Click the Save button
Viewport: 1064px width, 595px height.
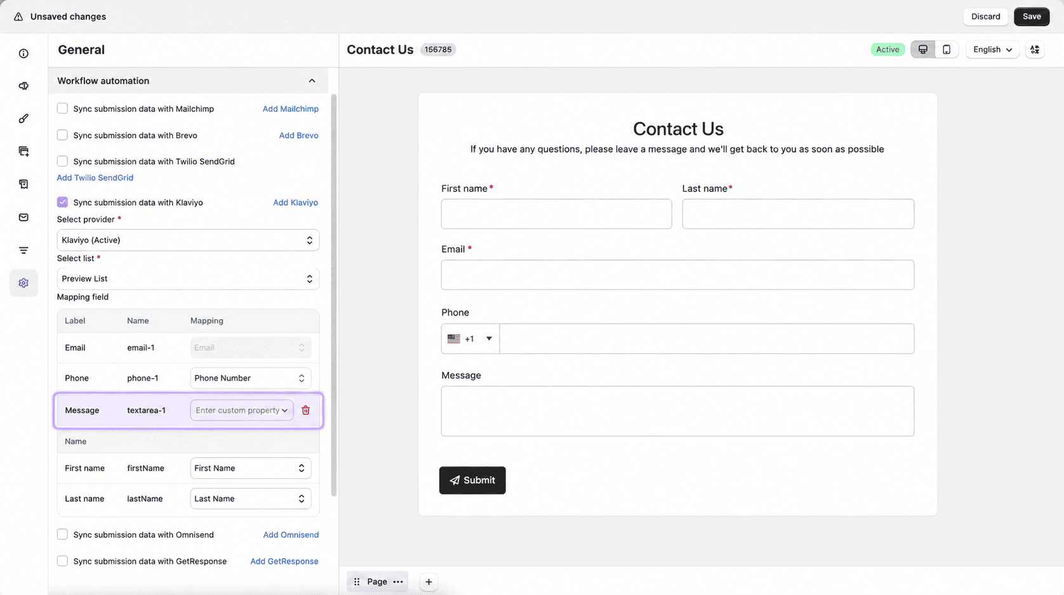pyautogui.click(x=1032, y=16)
